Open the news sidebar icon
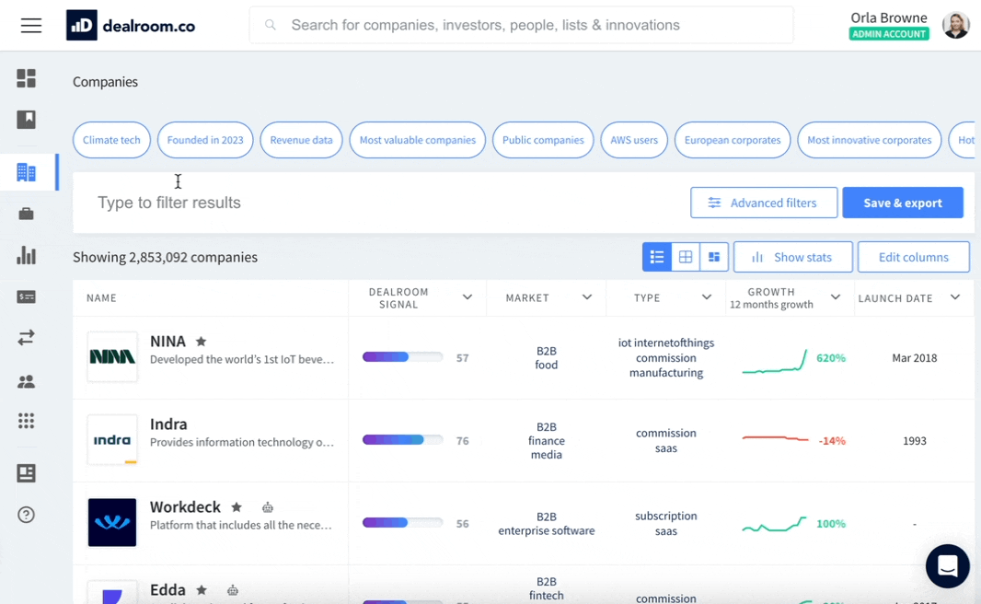 tap(27, 473)
